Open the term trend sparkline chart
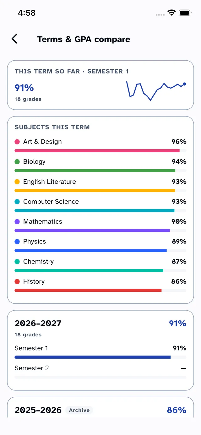The image size is (201, 435). pos(156,90)
